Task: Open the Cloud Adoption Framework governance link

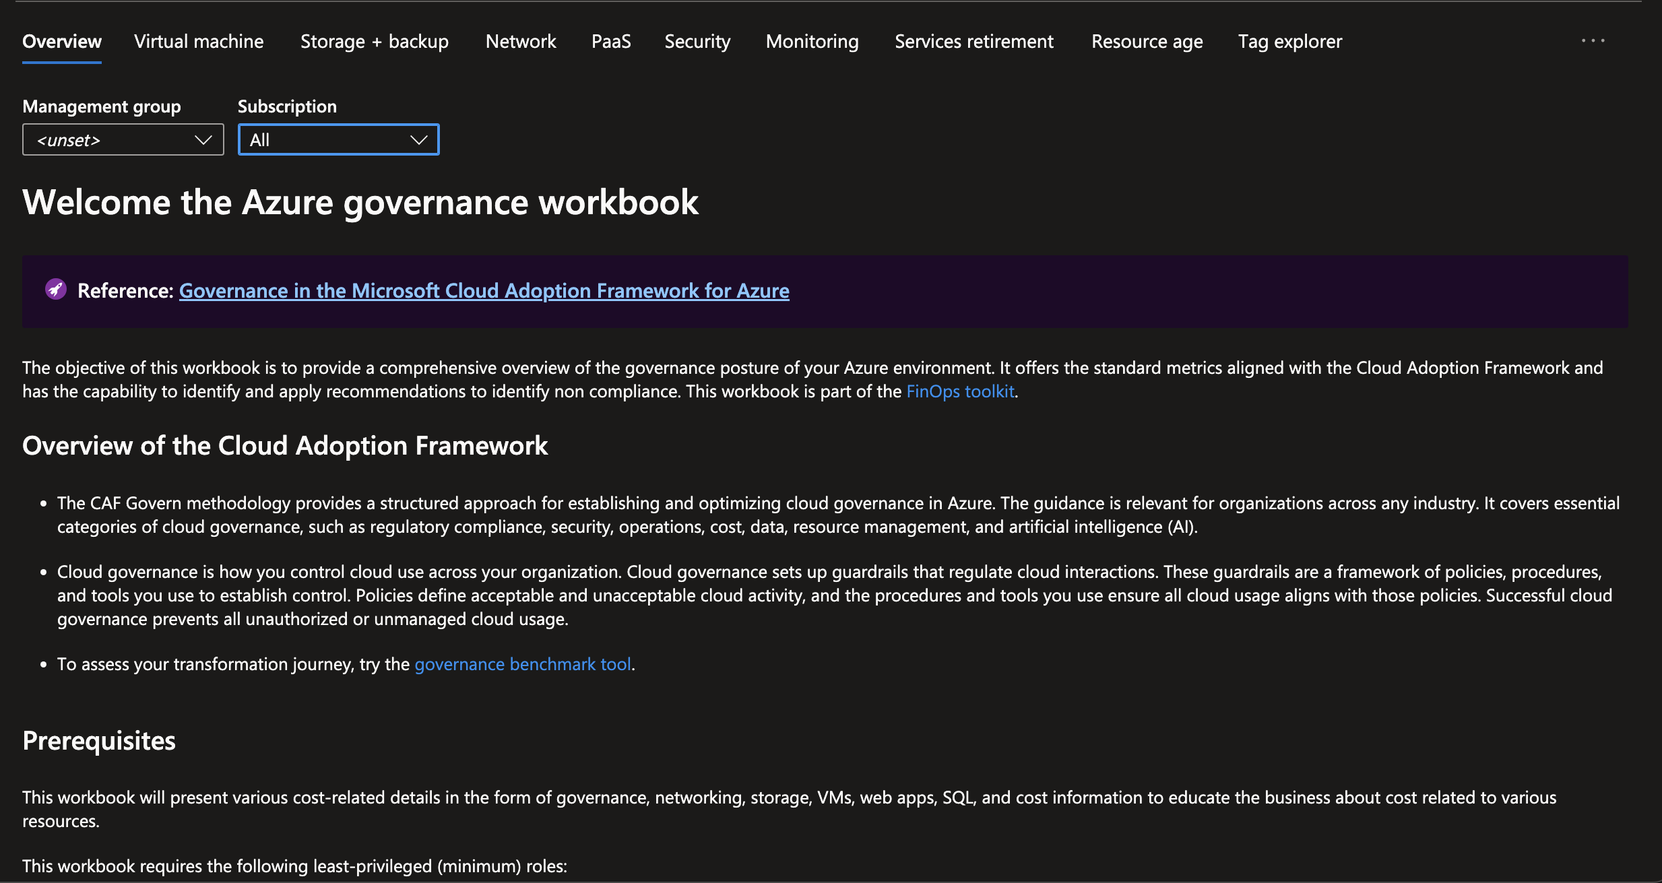Action: (484, 291)
